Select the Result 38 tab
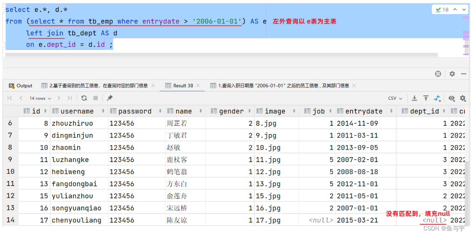Viewport: 471px width, 235px height. coord(182,85)
